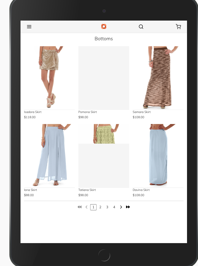Go to previous page chevron

coord(86,207)
